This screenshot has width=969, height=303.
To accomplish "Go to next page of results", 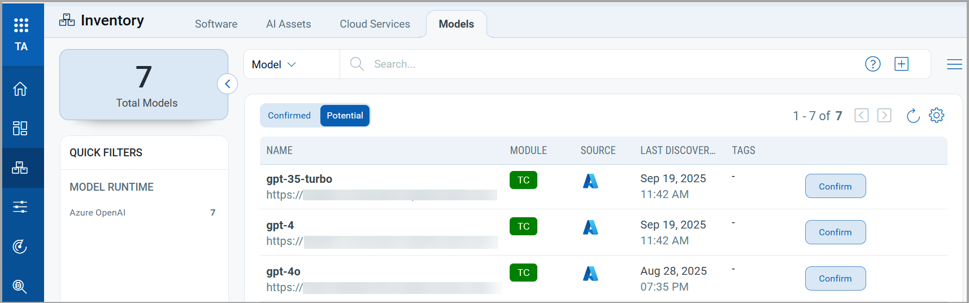I will click(884, 116).
